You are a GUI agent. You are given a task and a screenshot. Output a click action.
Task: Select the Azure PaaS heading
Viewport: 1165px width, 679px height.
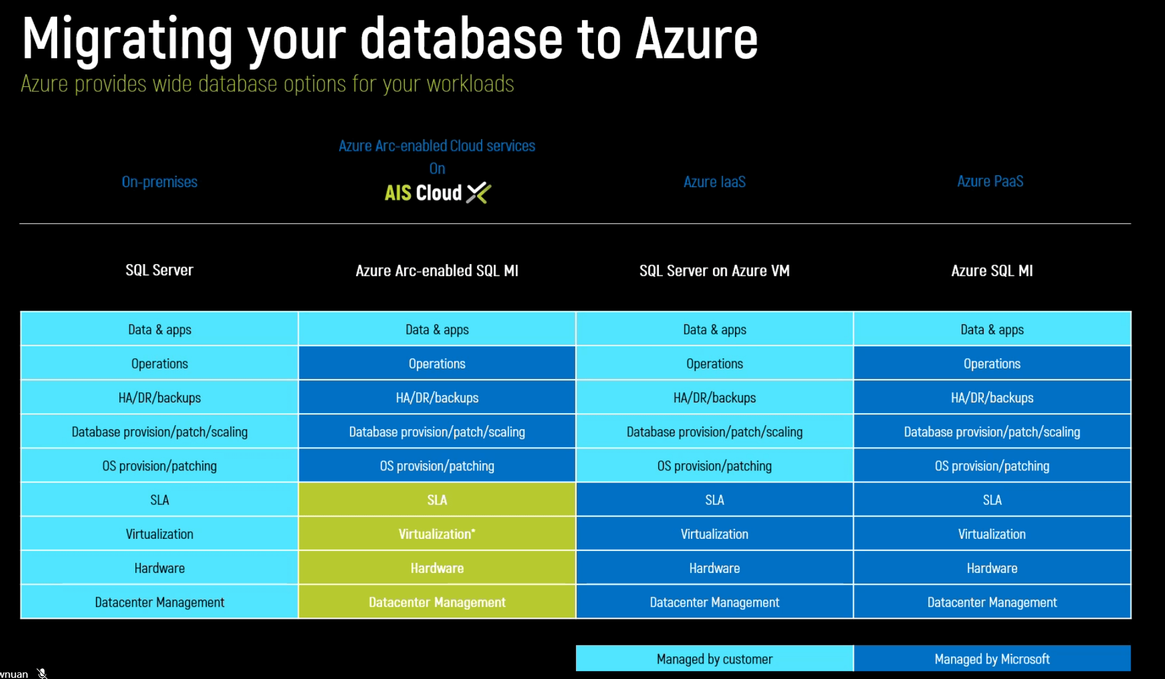[x=990, y=181]
